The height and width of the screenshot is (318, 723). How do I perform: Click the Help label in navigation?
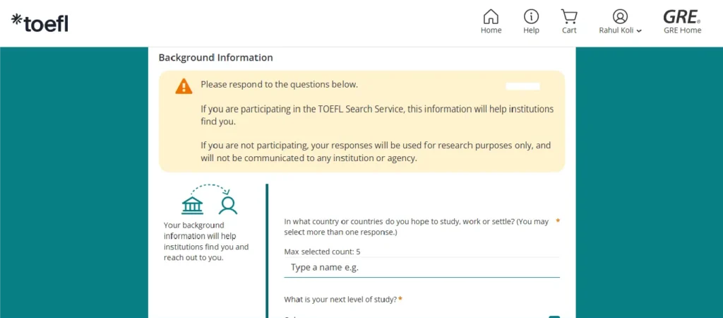531,30
